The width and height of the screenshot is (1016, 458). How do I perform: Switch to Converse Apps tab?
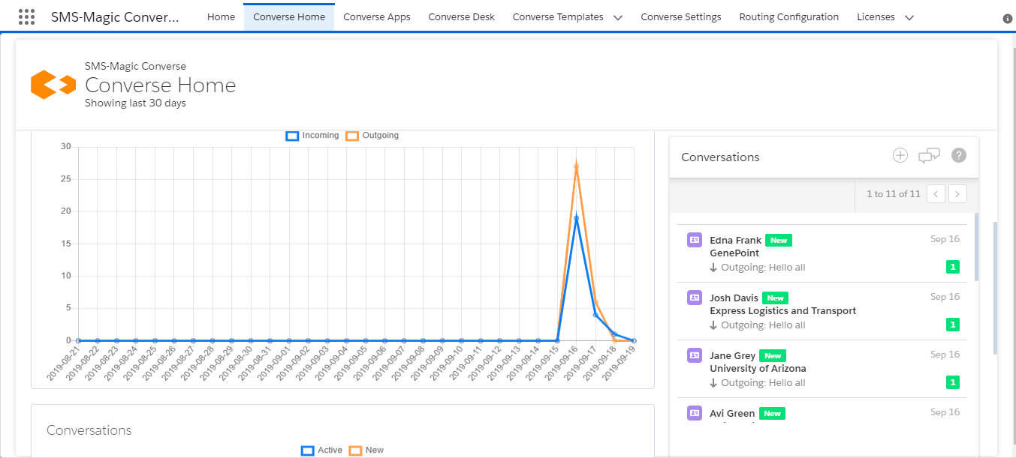(x=377, y=16)
